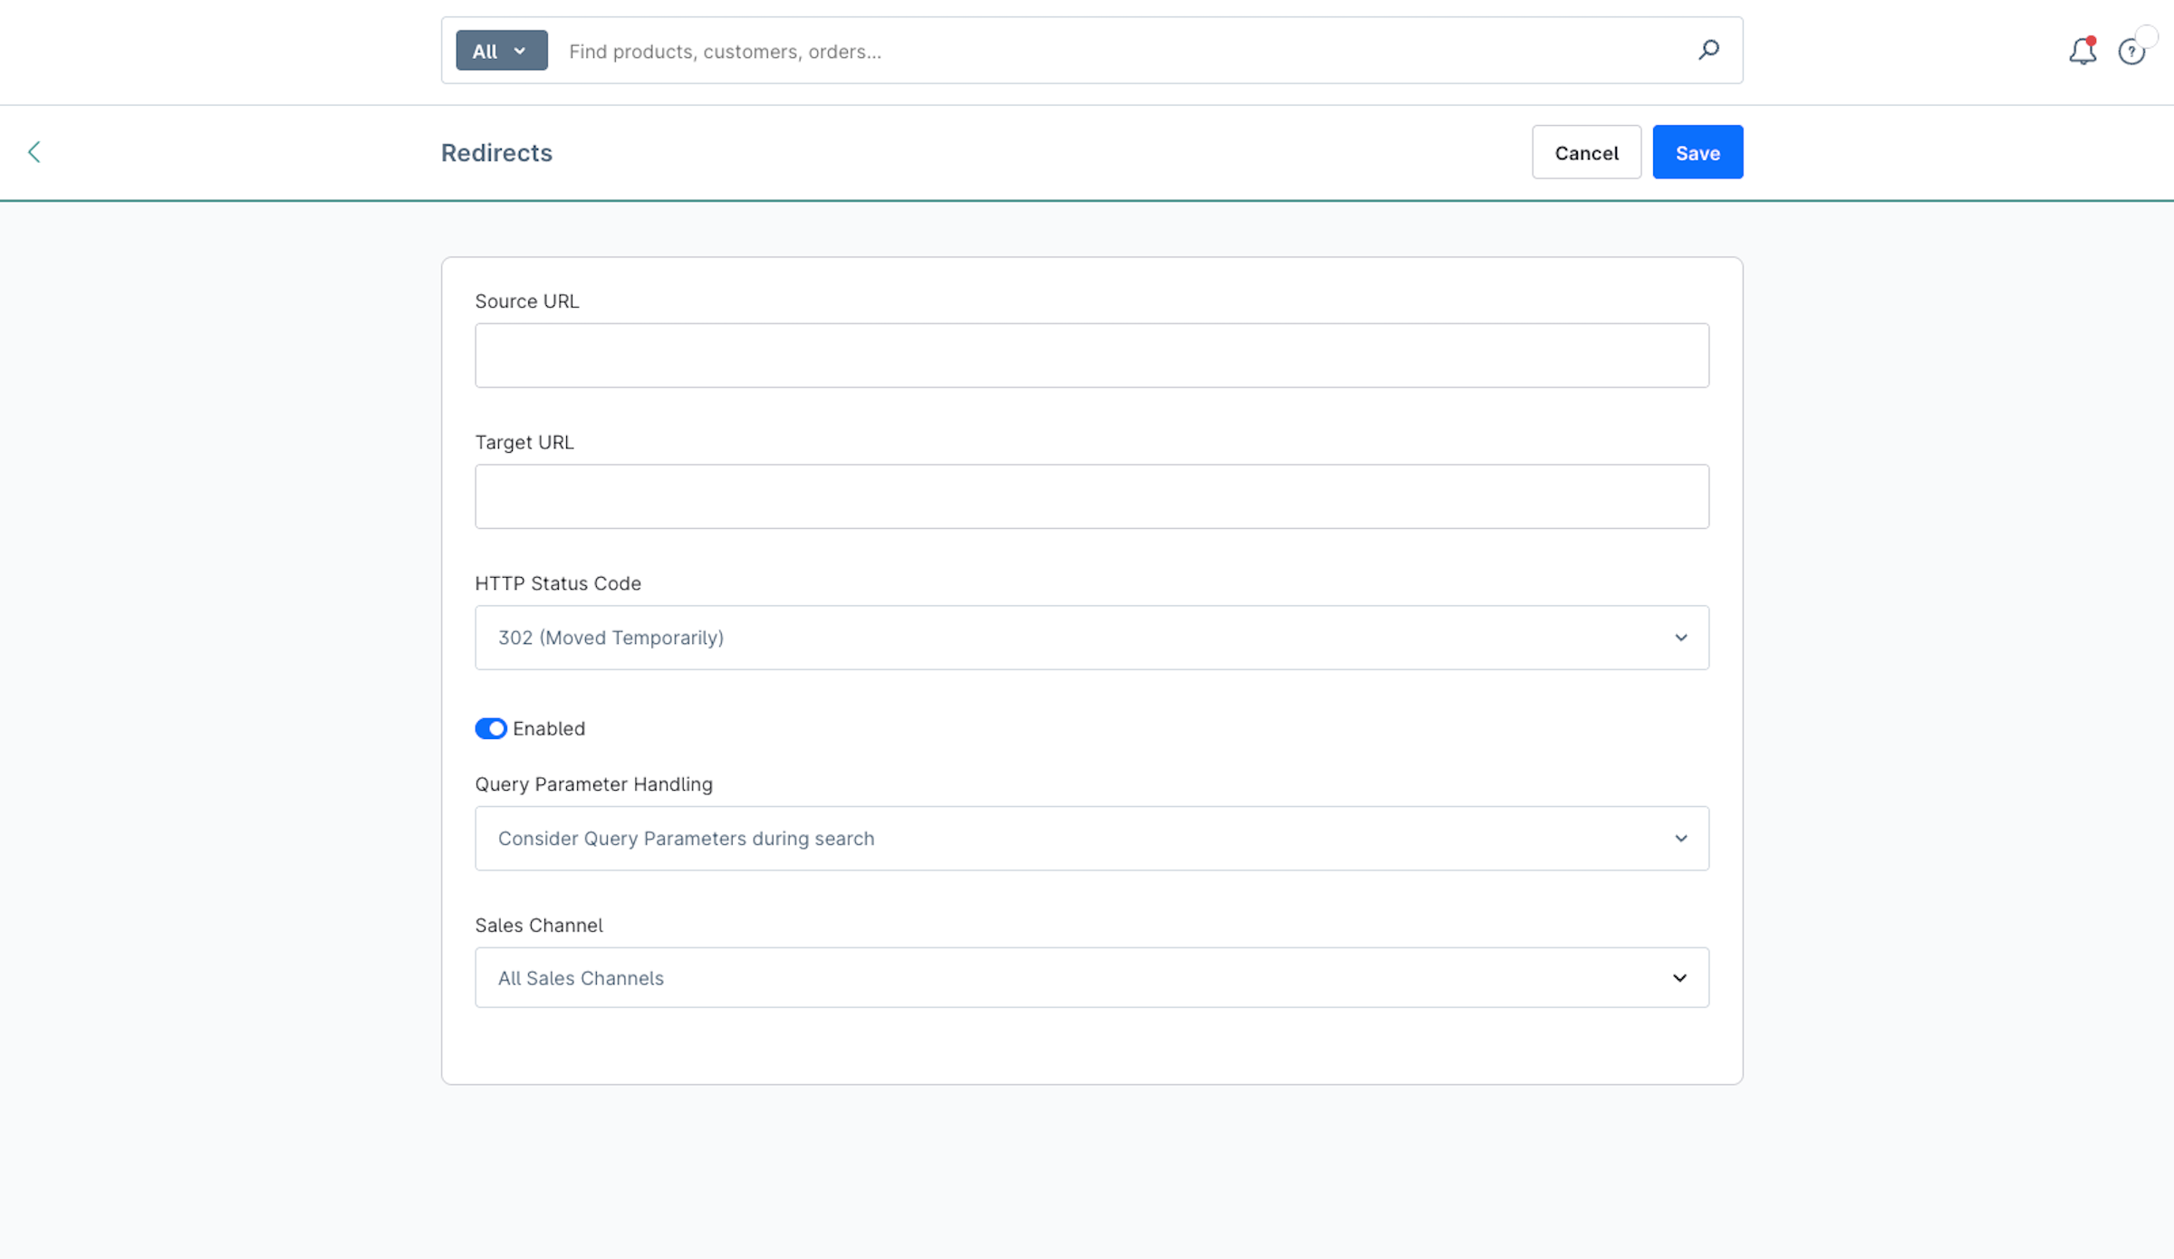Cancel the redirect editing
Viewport: 2174px width, 1259px height.
coord(1586,152)
